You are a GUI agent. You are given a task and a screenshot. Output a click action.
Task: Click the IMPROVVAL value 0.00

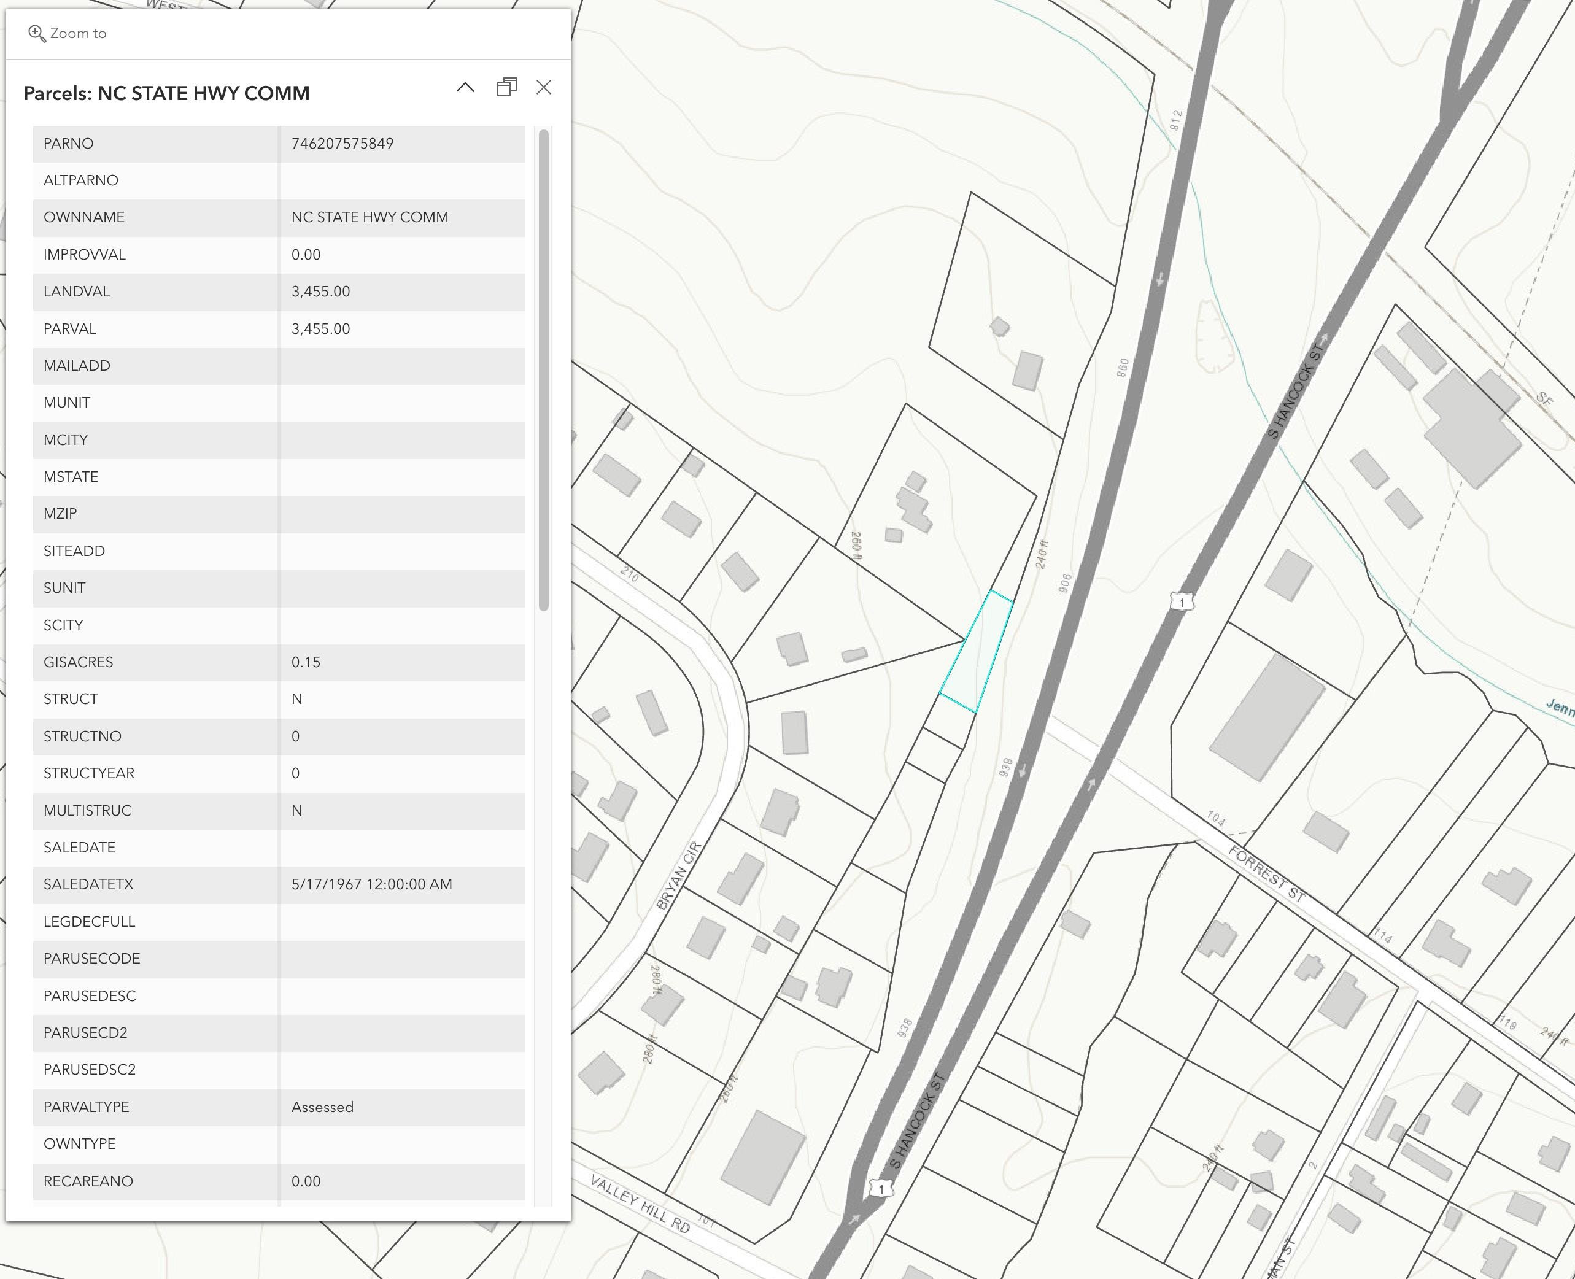click(306, 255)
